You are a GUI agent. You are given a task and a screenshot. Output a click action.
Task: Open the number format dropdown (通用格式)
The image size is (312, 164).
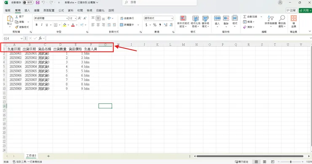tap(172, 18)
